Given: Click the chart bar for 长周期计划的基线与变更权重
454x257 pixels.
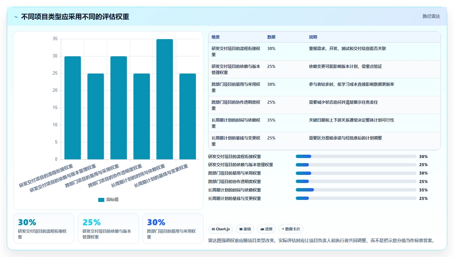Looking at the screenshot, I should tap(188, 117).
